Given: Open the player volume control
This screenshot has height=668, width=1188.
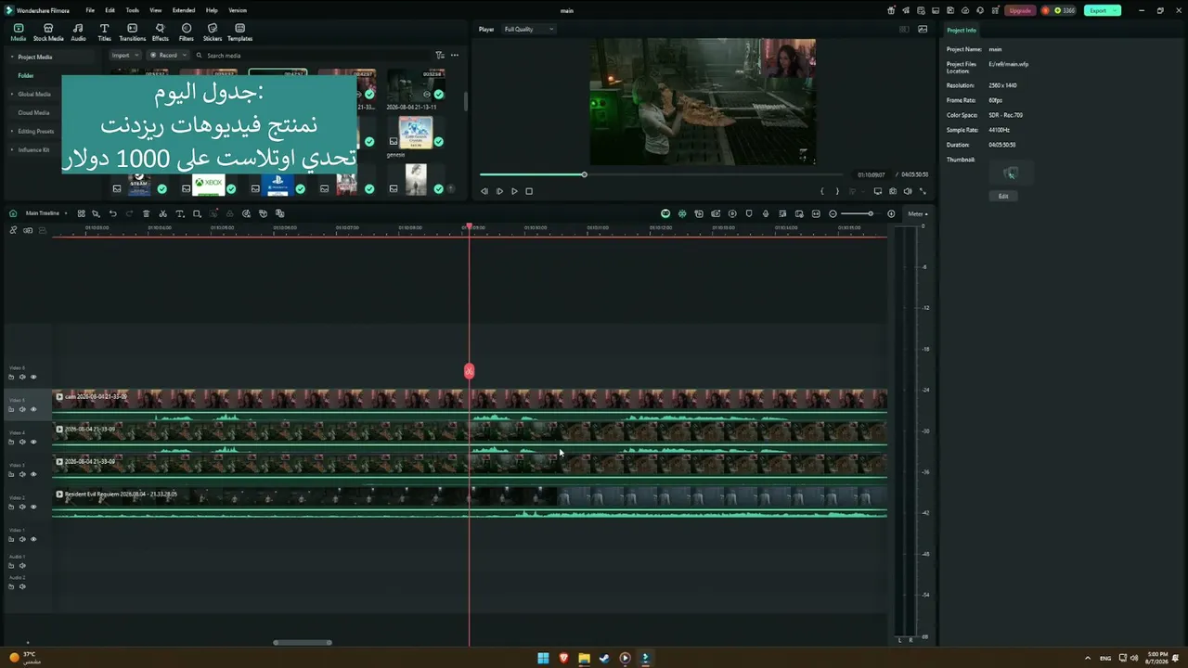Looking at the screenshot, I should click(908, 191).
